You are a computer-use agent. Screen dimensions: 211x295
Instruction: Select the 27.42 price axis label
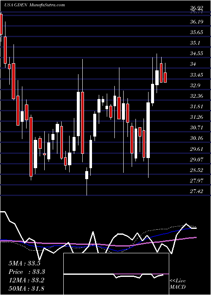tap(197, 191)
